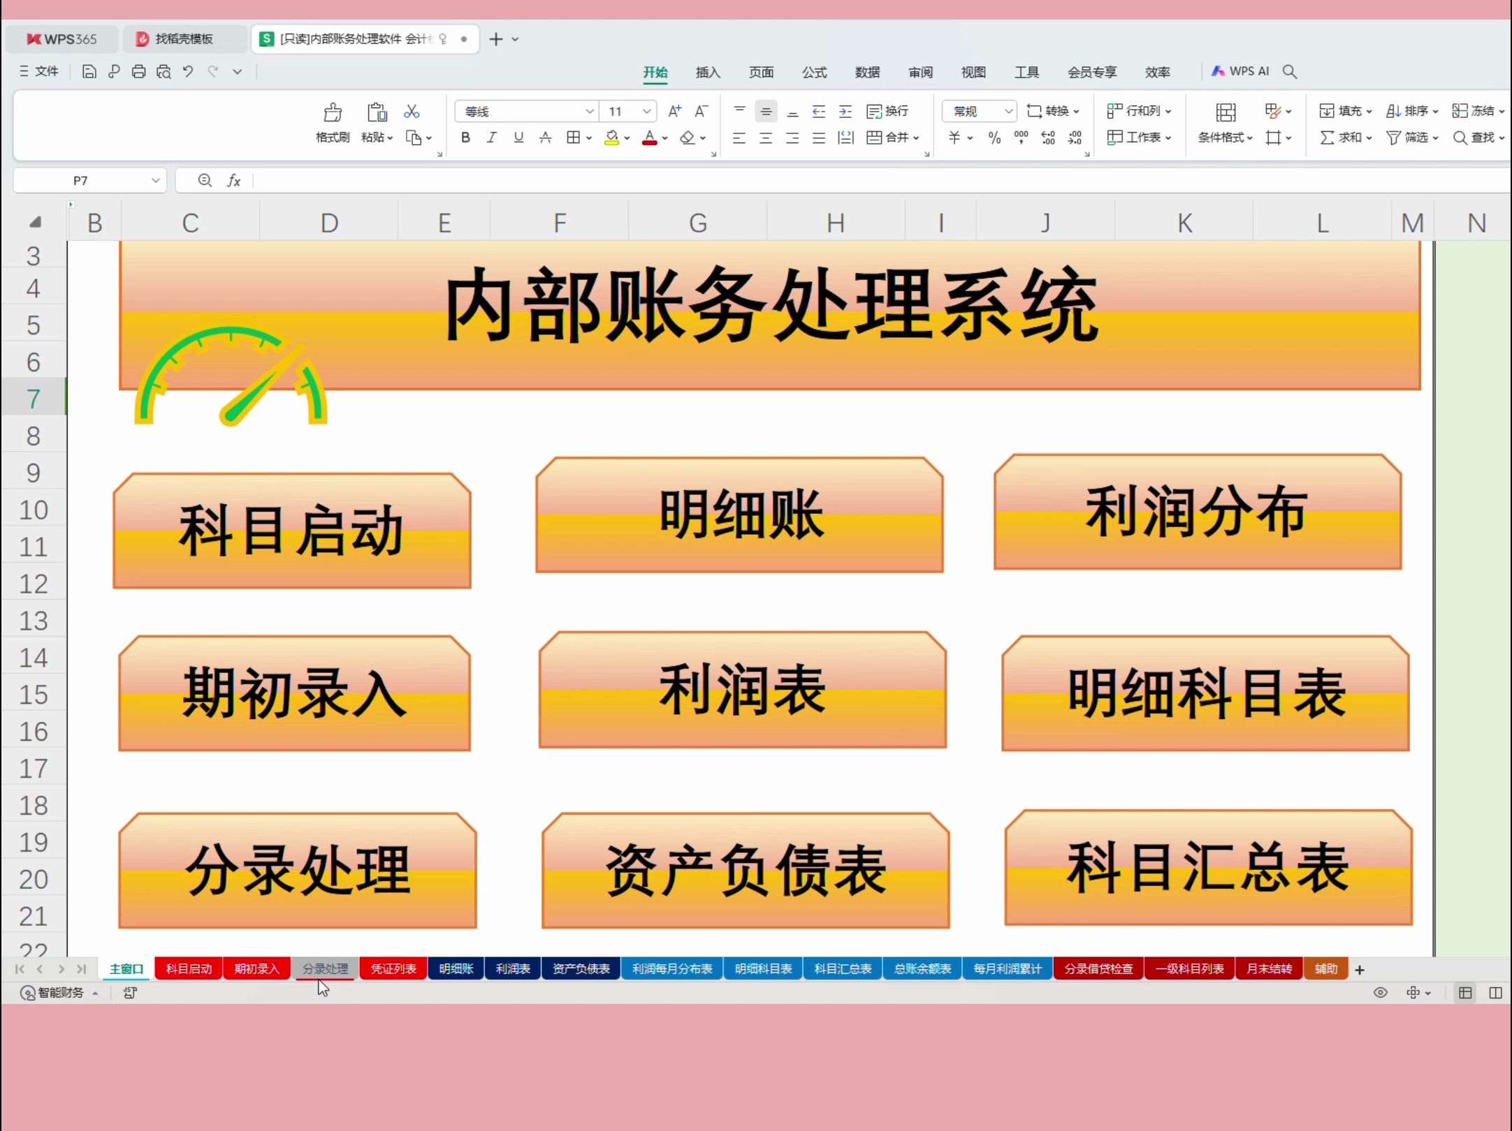
Task: Select center horizontal alignment icon
Action: [766, 138]
